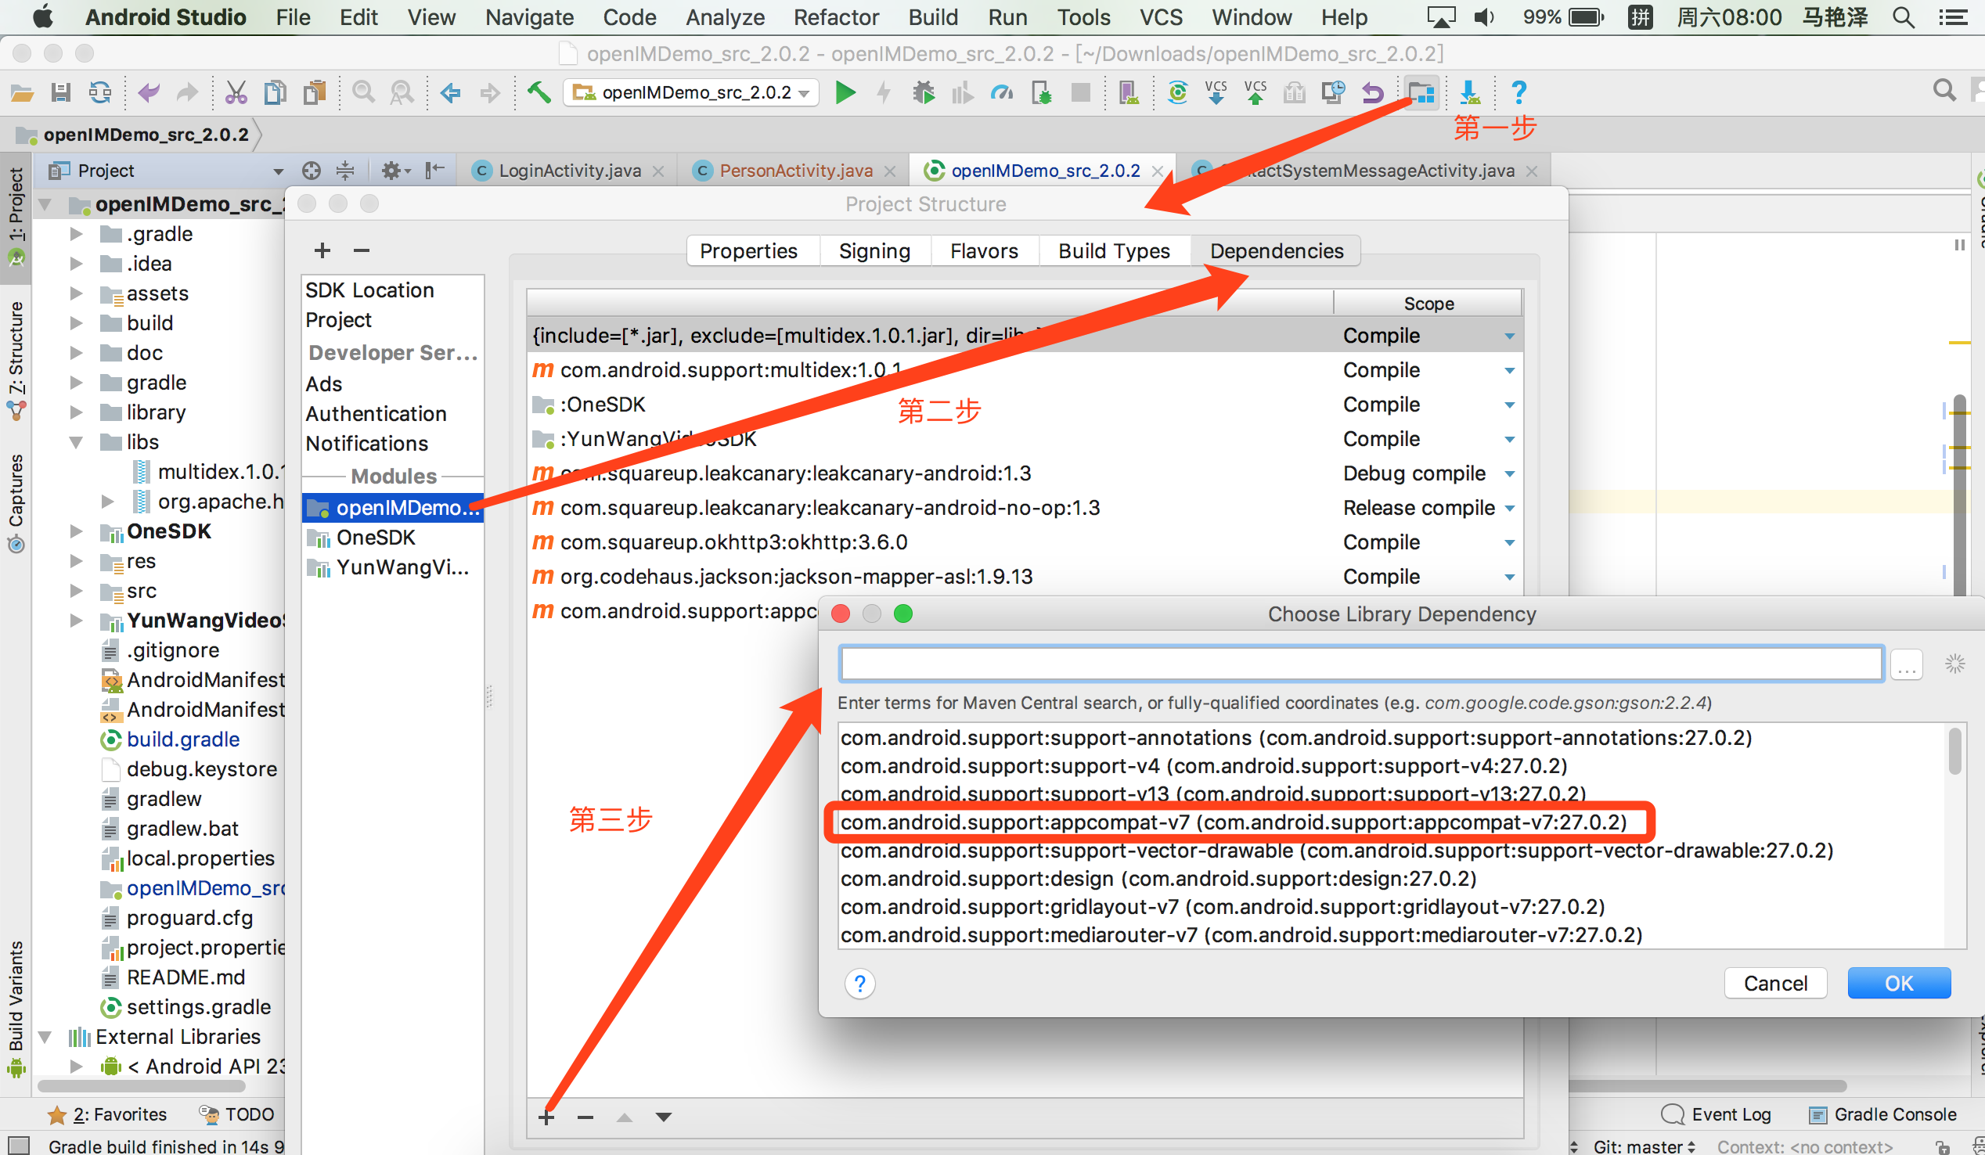
Task: Click the move dependency down arrow
Action: point(664,1117)
